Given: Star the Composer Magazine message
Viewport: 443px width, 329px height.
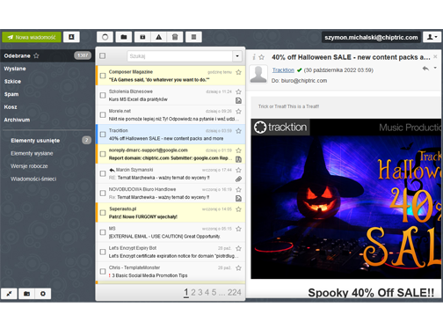Looking at the screenshot, I should coord(239,72).
